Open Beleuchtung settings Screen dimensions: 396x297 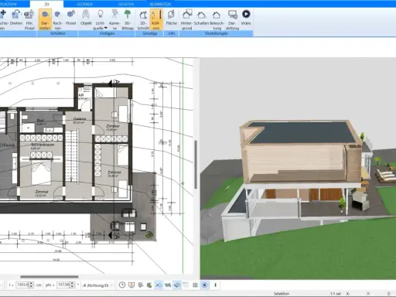(217, 19)
